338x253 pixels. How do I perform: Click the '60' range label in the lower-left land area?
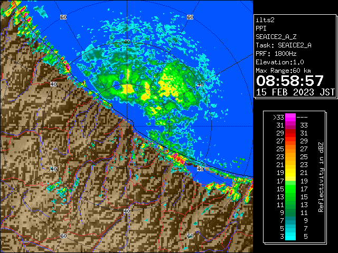click(63, 236)
